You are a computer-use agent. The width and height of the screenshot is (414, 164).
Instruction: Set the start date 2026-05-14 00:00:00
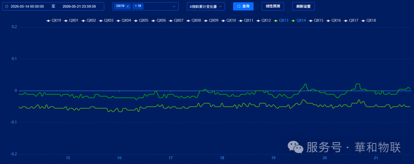(27, 6)
